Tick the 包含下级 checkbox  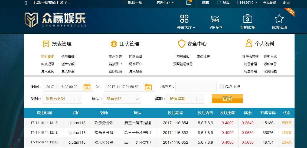pyautogui.click(x=221, y=87)
